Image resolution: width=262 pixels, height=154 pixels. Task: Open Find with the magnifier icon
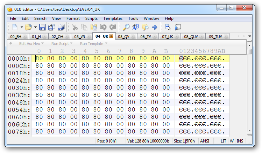pyautogui.click(x=126, y=27)
